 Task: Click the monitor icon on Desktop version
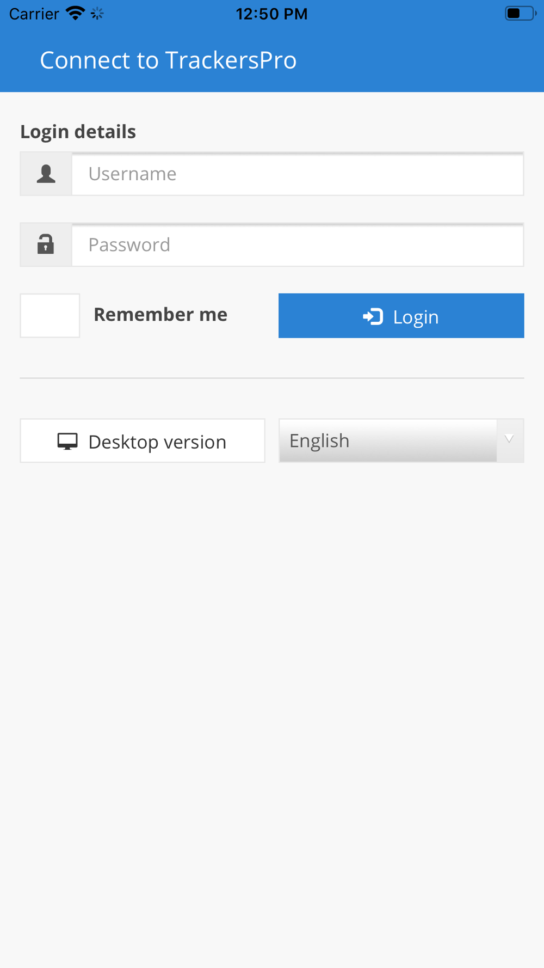coord(67,442)
